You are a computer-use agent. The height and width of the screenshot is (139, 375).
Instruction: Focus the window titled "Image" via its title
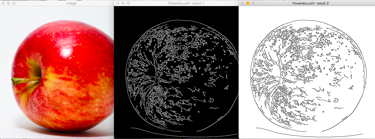(x=71, y=3)
